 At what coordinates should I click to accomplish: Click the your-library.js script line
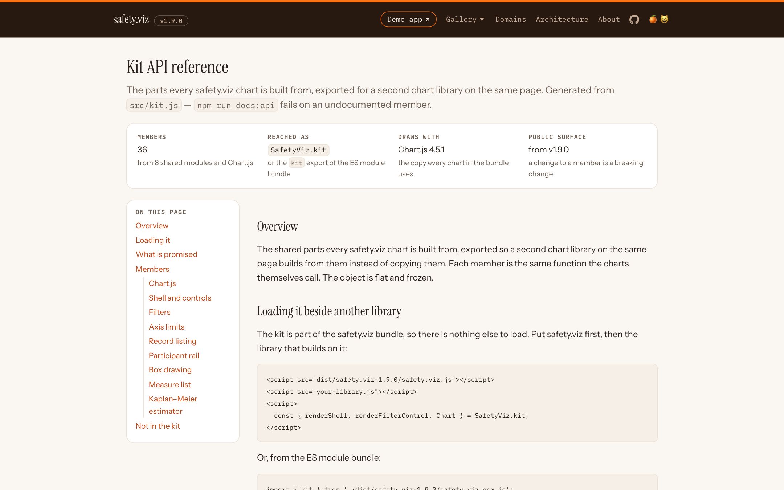click(x=342, y=392)
